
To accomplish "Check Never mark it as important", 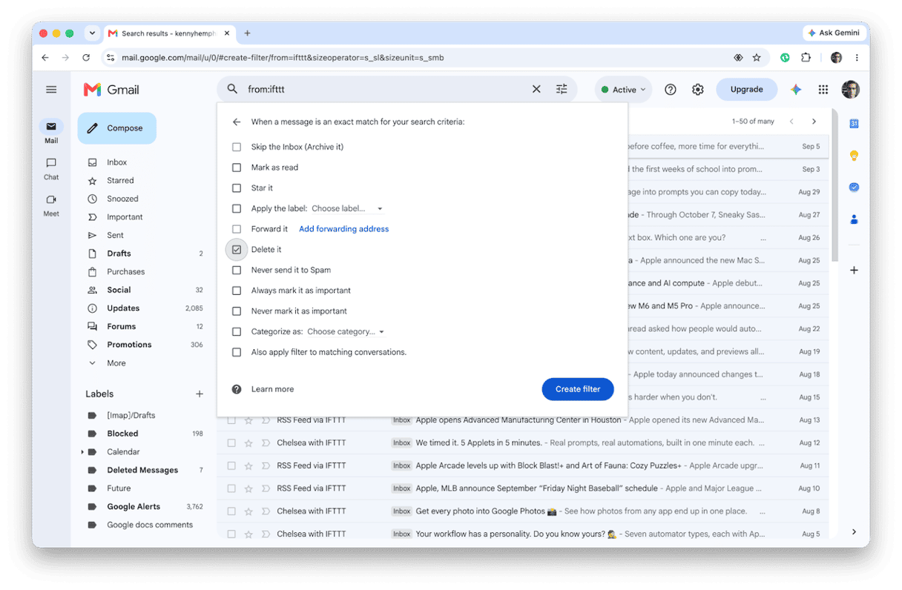I will (237, 311).
